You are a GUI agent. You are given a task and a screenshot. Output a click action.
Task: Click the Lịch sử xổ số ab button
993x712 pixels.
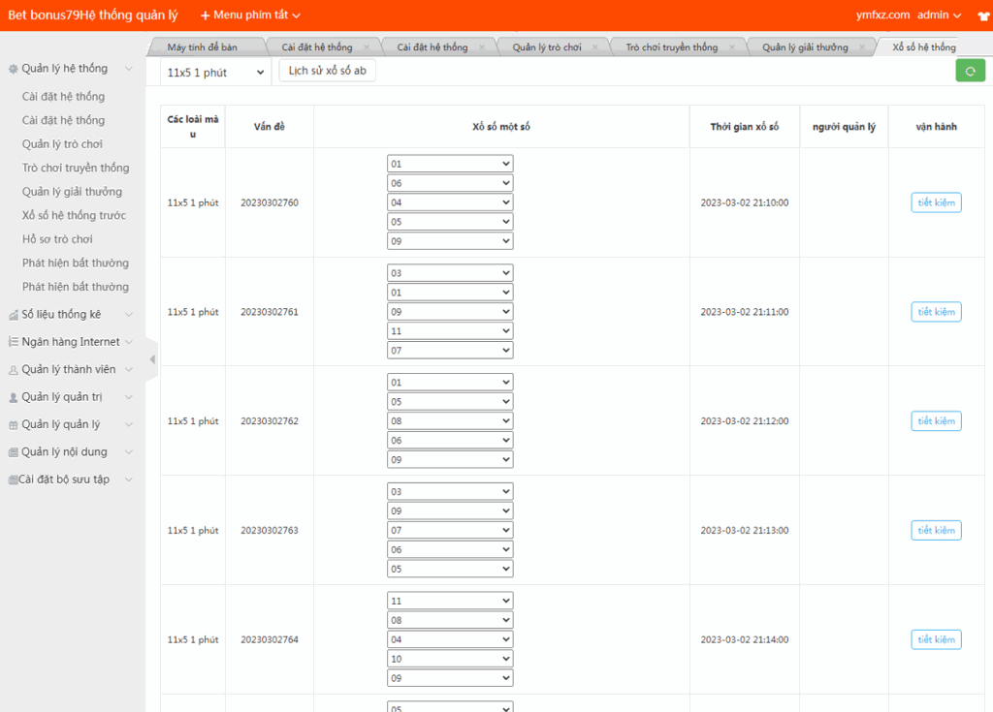[x=327, y=71]
